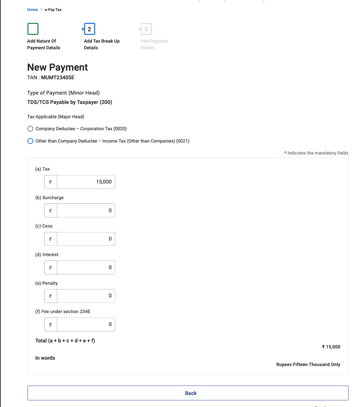Click the e-Pay Tax breadcrumb text

53,9
